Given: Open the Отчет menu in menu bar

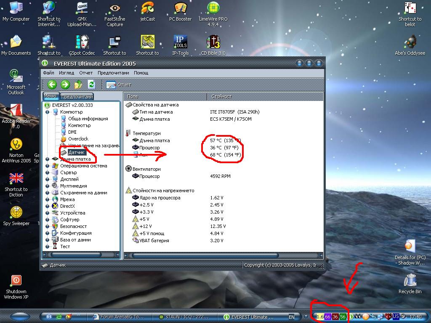Looking at the screenshot, I should (x=86, y=73).
